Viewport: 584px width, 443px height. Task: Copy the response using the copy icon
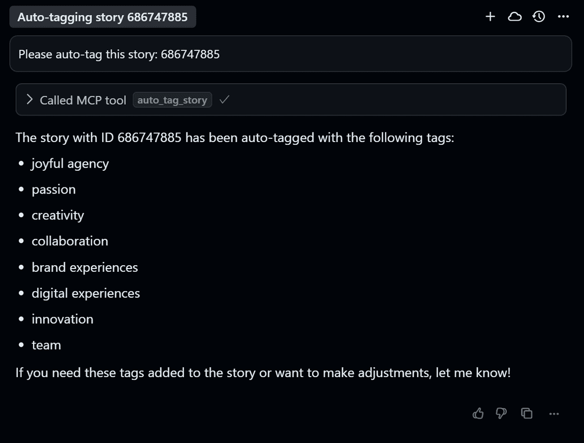pos(527,413)
